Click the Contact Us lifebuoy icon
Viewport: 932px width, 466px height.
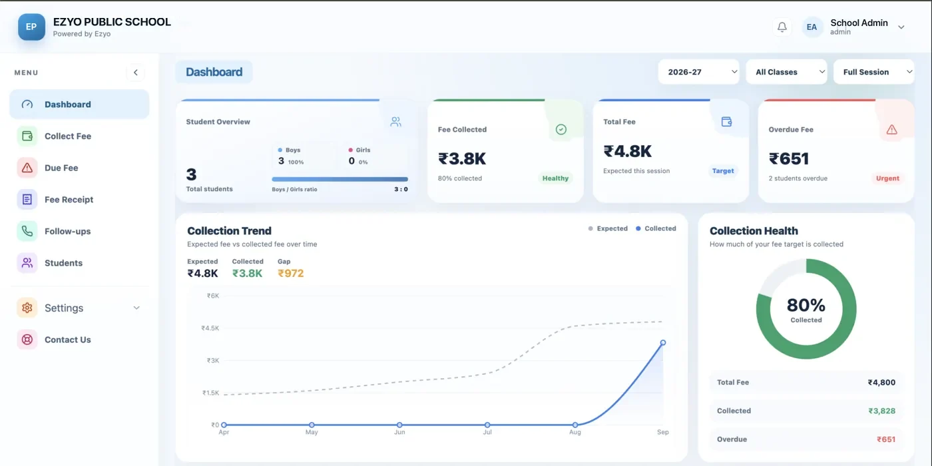[x=27, y=340]
